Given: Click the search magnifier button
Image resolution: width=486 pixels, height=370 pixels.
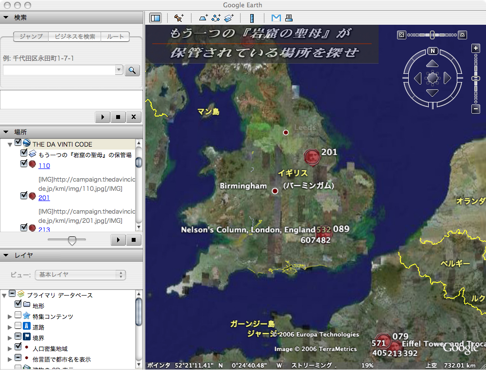Looking at the screenshot, I should (x=132, y=70).
